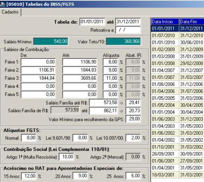Screen dimensions: 204x182
Task: Click Artigo 1º Multa Rescisória field
Action: (66, 157)
